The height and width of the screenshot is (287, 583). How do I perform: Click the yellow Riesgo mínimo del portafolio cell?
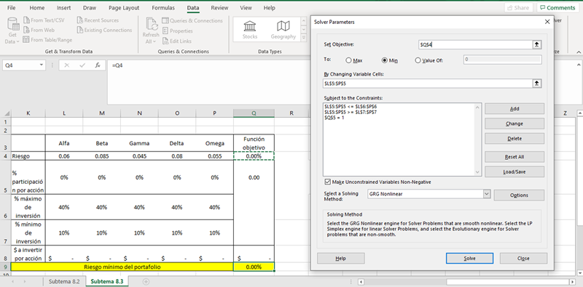click(x=122, y=267)
